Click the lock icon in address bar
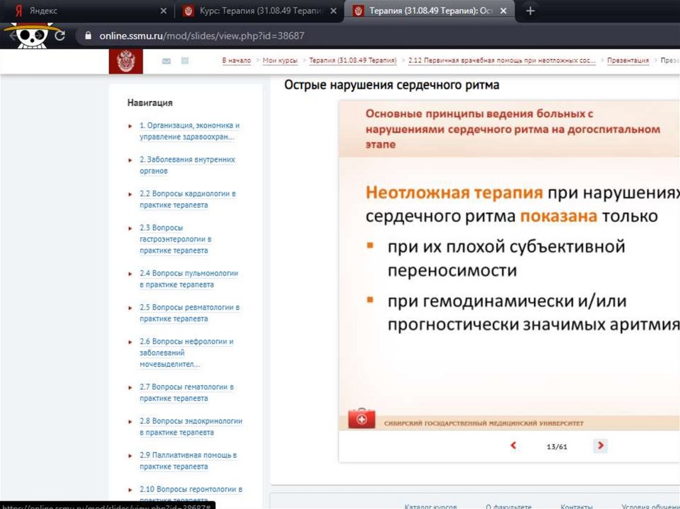 [x=88, y=36]
